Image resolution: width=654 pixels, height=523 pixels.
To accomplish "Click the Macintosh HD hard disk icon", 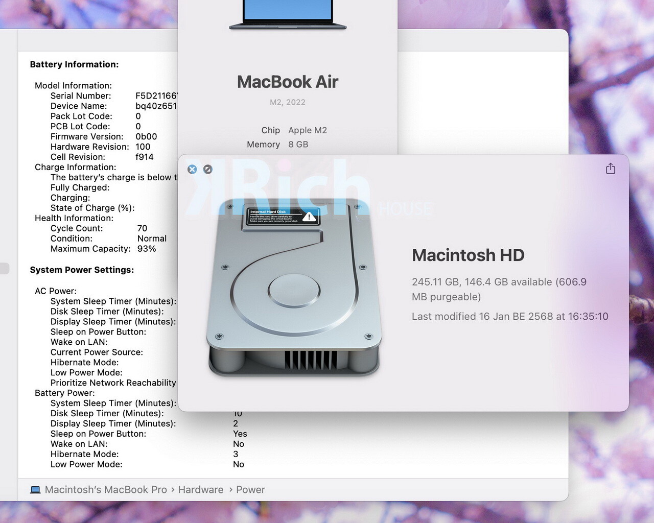I will 294,288.
